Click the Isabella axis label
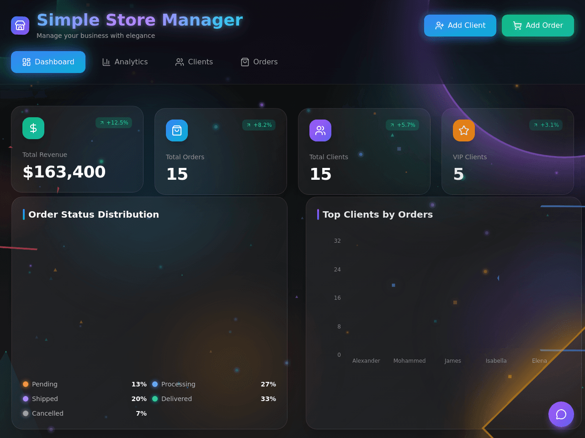Screen dimensions: 585x438 click(496, 361)
